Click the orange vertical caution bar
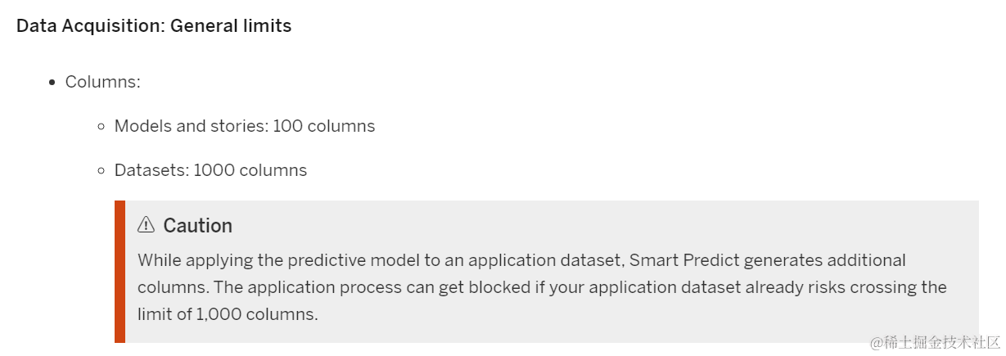Viewport: 1006px width, 356px height. 120,271
